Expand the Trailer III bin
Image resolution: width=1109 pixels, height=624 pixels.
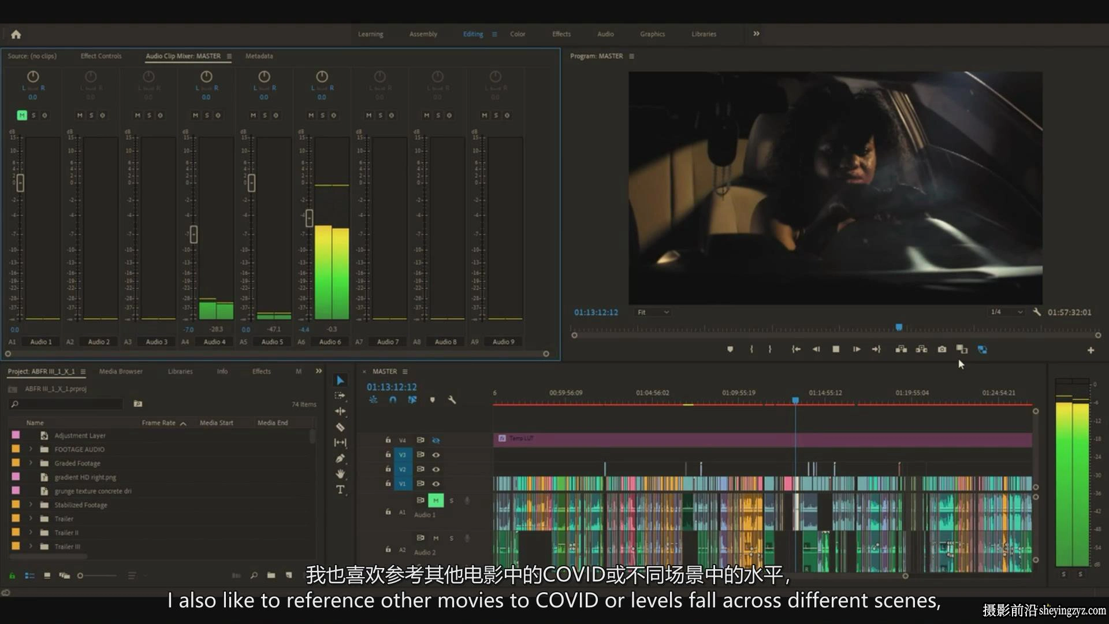[x=31, y=546]
